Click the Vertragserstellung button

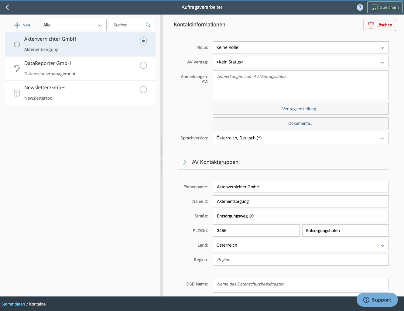click(300, 108)
